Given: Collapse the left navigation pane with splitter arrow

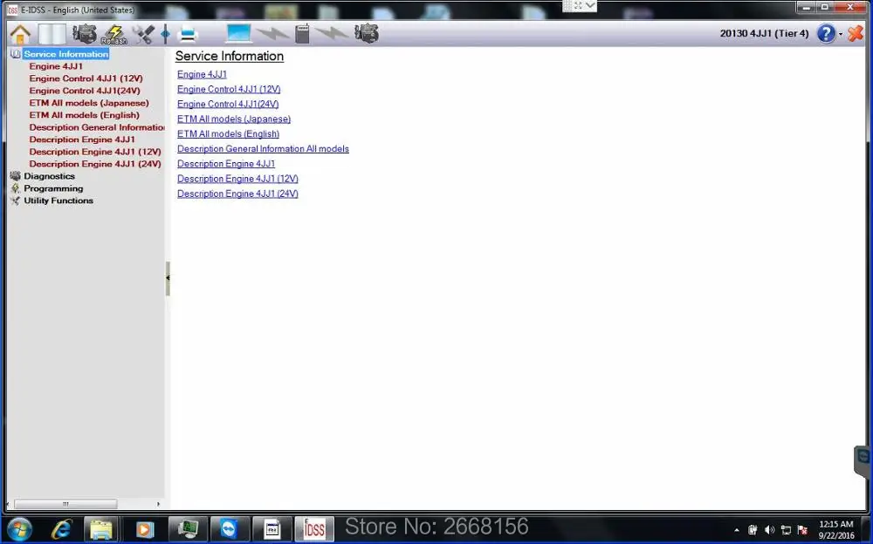Looking at the screenshot, I should pos(168,278).
